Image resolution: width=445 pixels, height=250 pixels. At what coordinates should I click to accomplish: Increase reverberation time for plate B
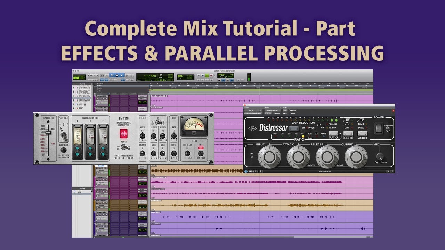90,148
